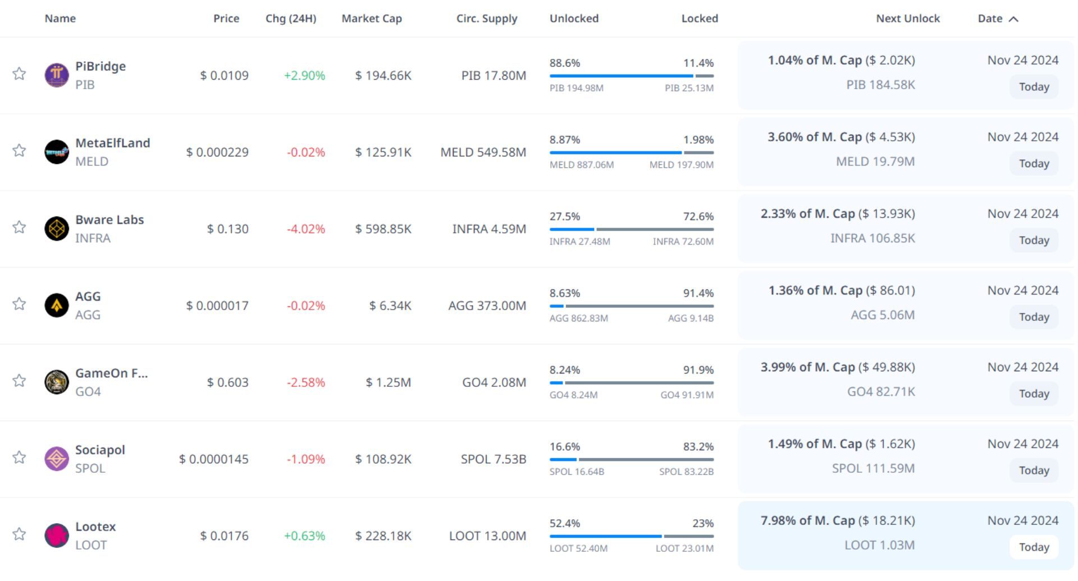
Task: Sort tokens by Chg (24H) column
Action: point(291,19)
